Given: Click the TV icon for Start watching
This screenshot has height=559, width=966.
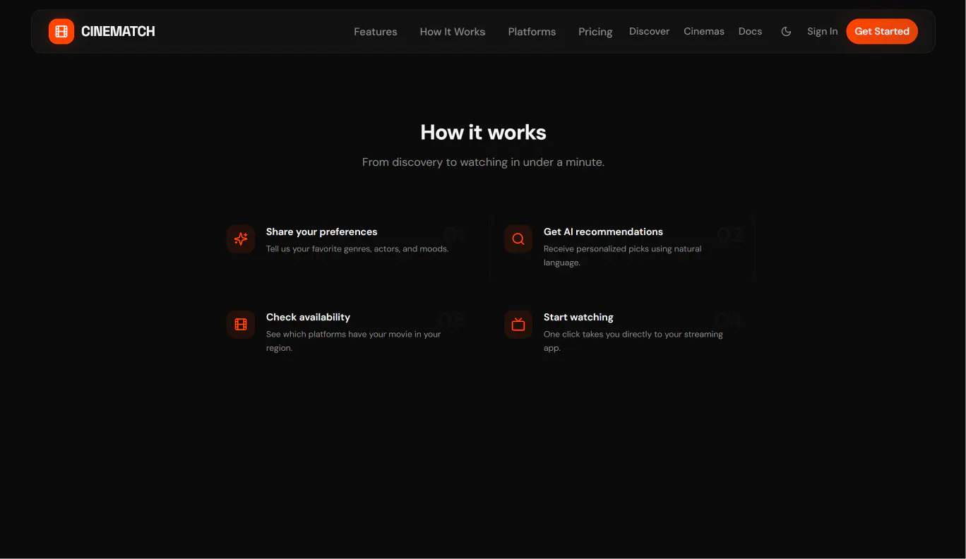Looking at the screenshot, I should pyautogui.click(x=518, y=324).
